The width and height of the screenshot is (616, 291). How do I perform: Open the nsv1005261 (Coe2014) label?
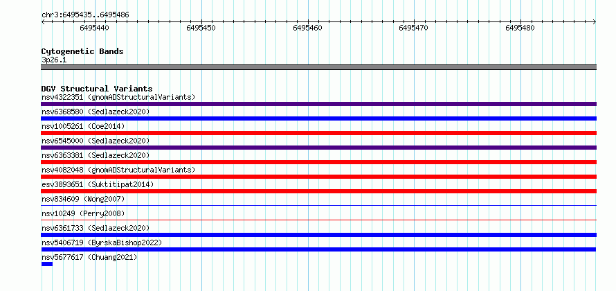point(83,126)
